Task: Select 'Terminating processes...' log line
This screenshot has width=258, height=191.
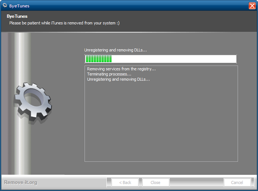Action: click(109, 74)
